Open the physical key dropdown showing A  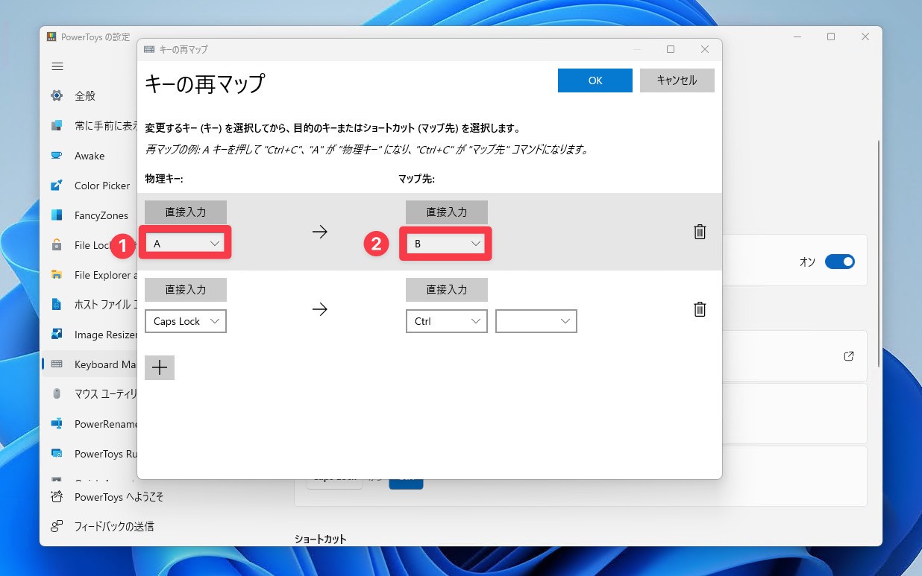coord(185,243)
